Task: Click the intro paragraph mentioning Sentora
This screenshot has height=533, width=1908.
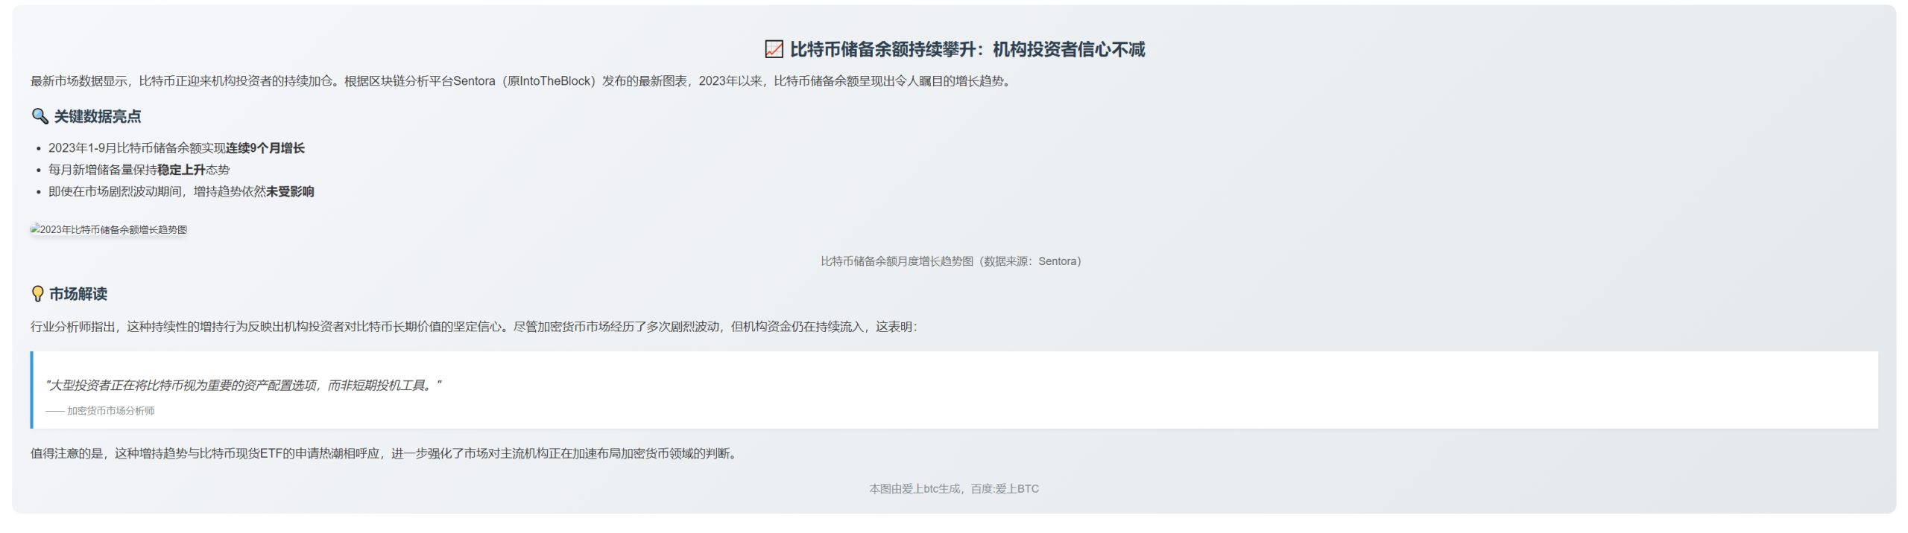Action: (x=521, y=81)
